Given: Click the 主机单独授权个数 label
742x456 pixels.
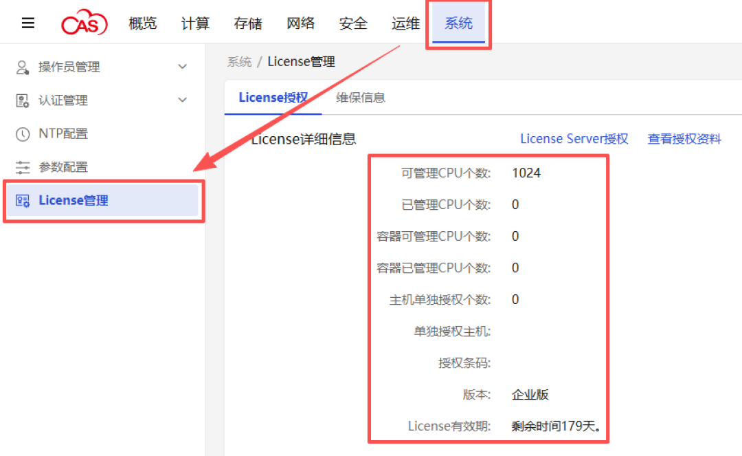Looking at the screenshot, I should coord(440,300).
